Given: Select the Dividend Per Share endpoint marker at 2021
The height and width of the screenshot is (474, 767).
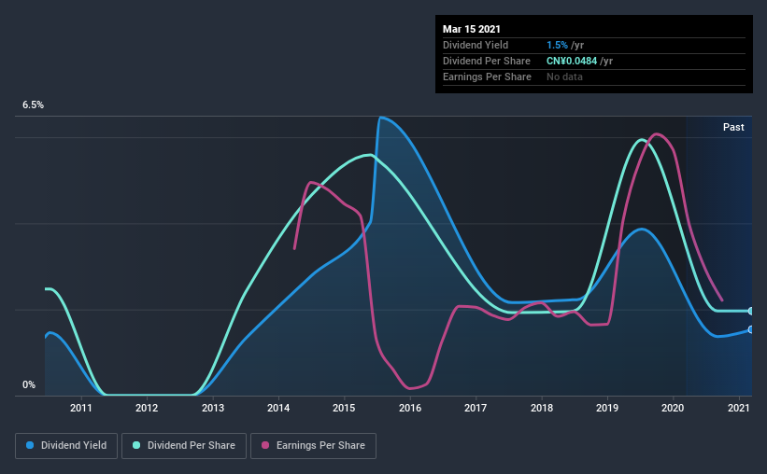Looking at the screenshot, I should pyautogui.click(x=750, y=311).
